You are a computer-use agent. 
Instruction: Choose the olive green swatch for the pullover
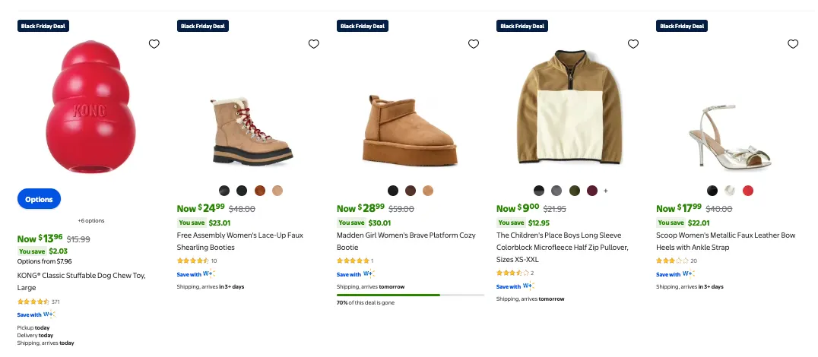(575, 191)
